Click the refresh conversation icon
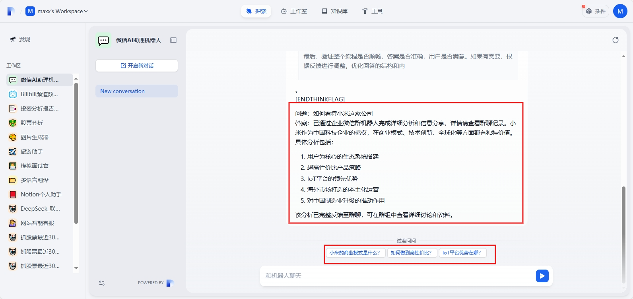 point(616,40)
